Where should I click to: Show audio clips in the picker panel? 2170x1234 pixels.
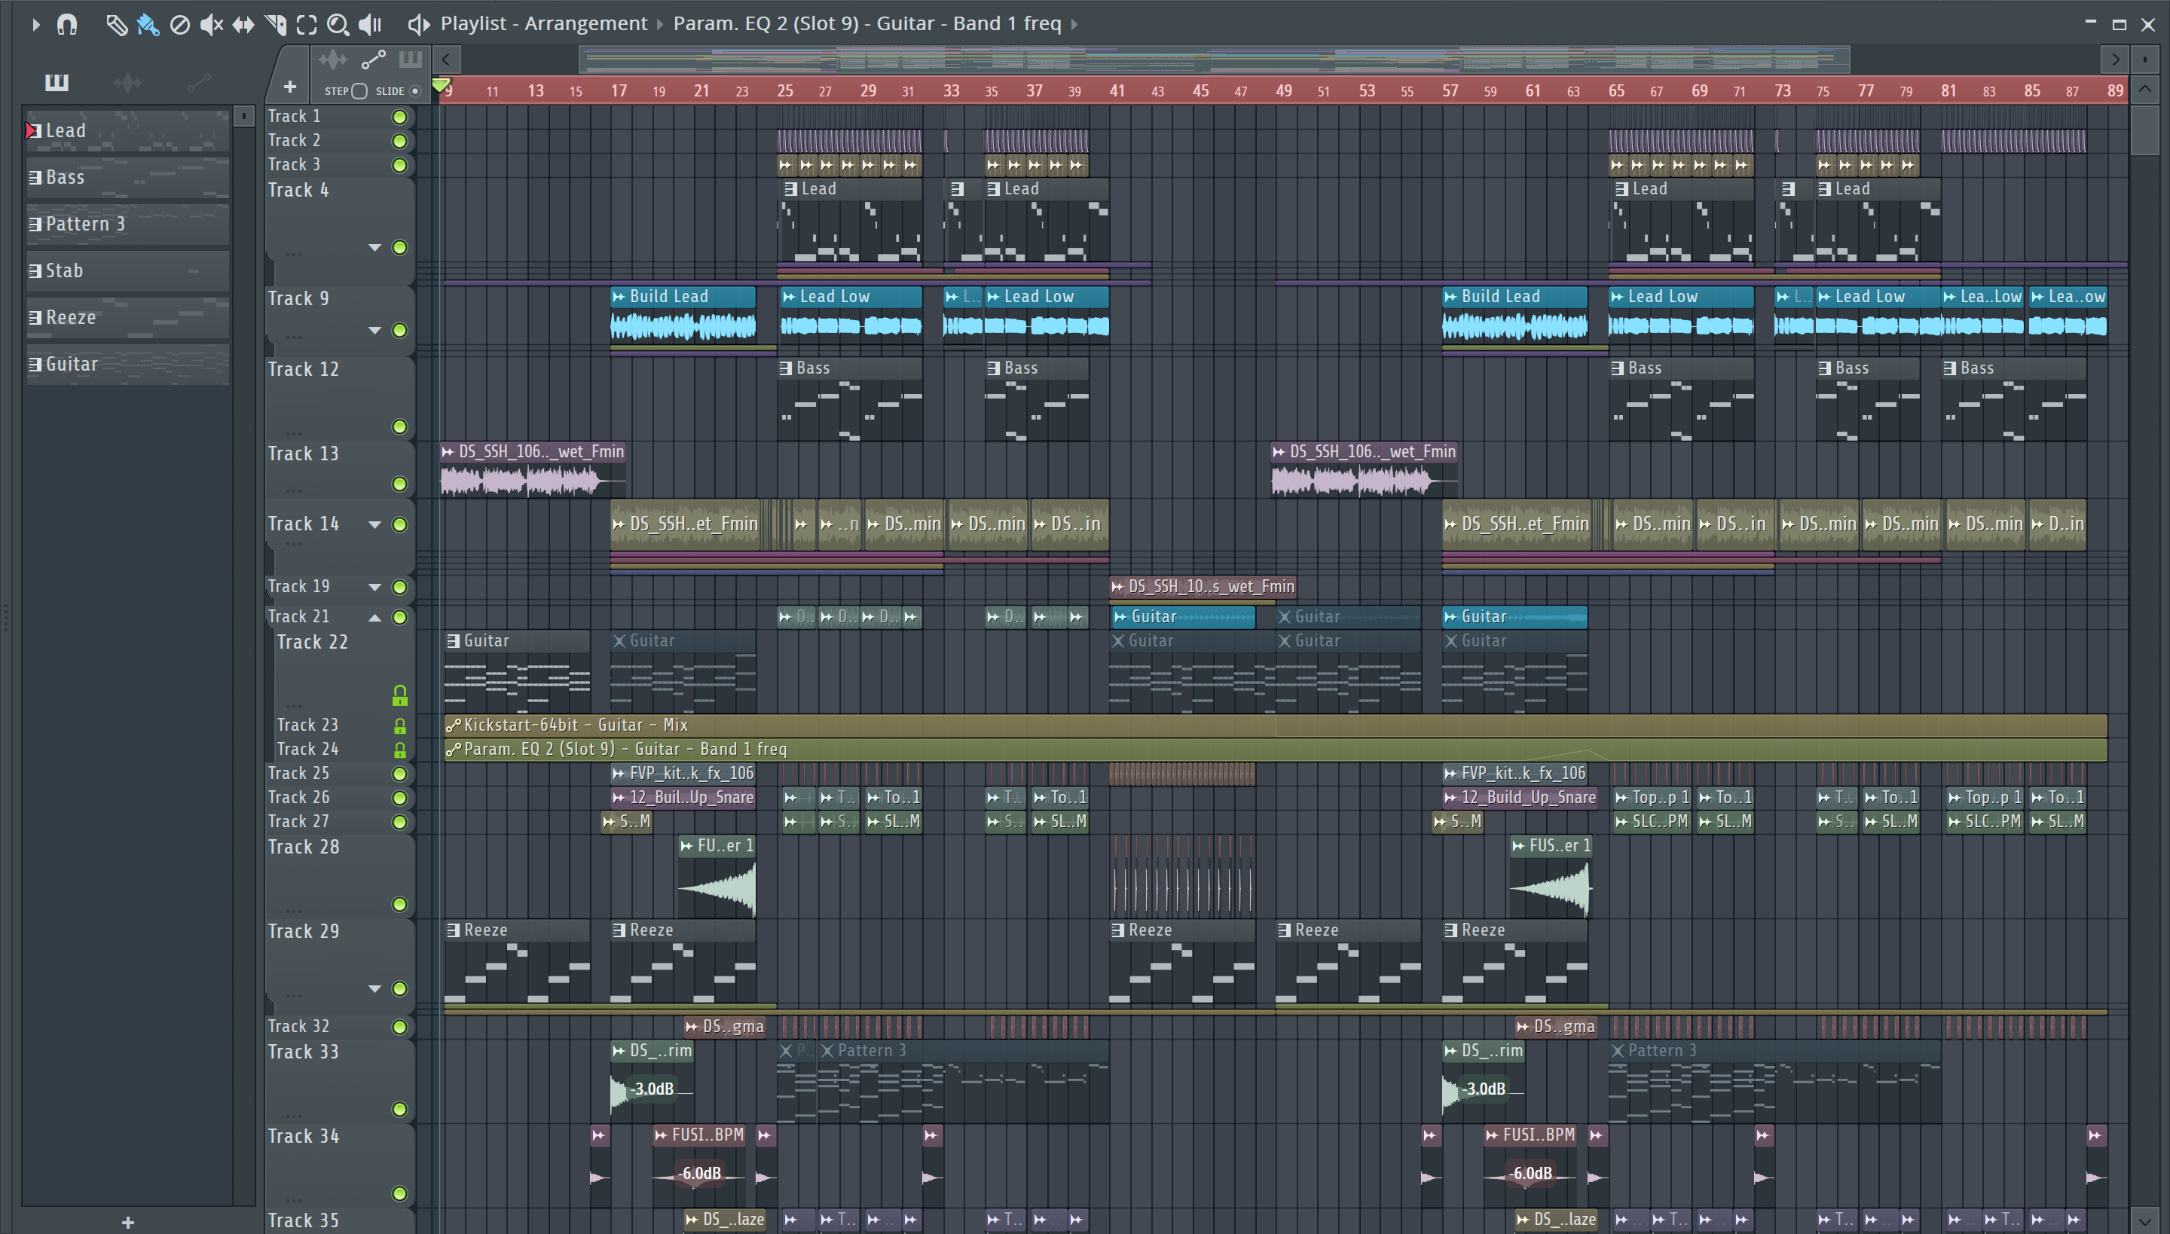click(127, 82)
